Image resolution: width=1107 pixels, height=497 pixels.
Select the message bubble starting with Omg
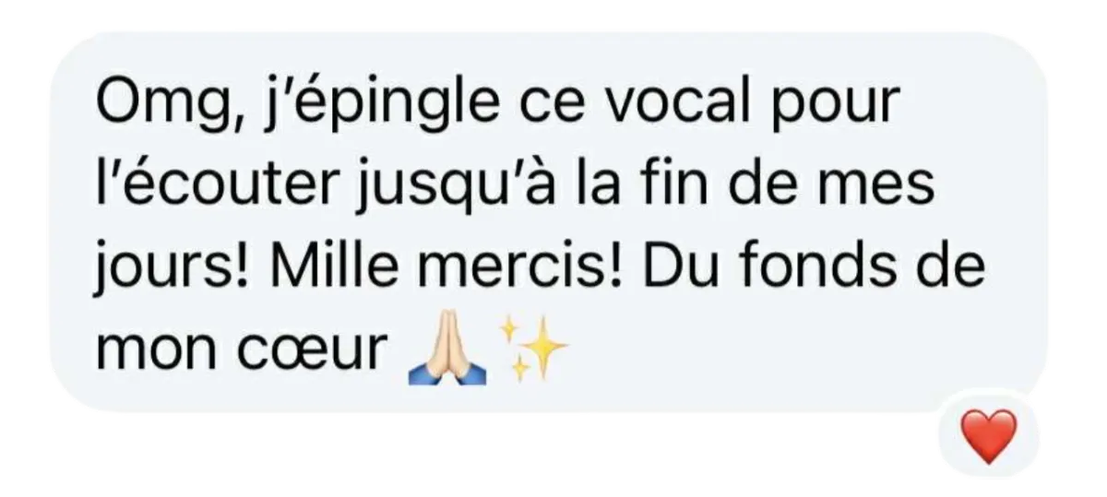548,222
